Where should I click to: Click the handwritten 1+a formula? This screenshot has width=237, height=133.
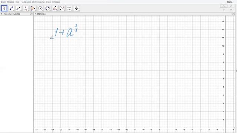pyautogui.click(x=66, y=31)
